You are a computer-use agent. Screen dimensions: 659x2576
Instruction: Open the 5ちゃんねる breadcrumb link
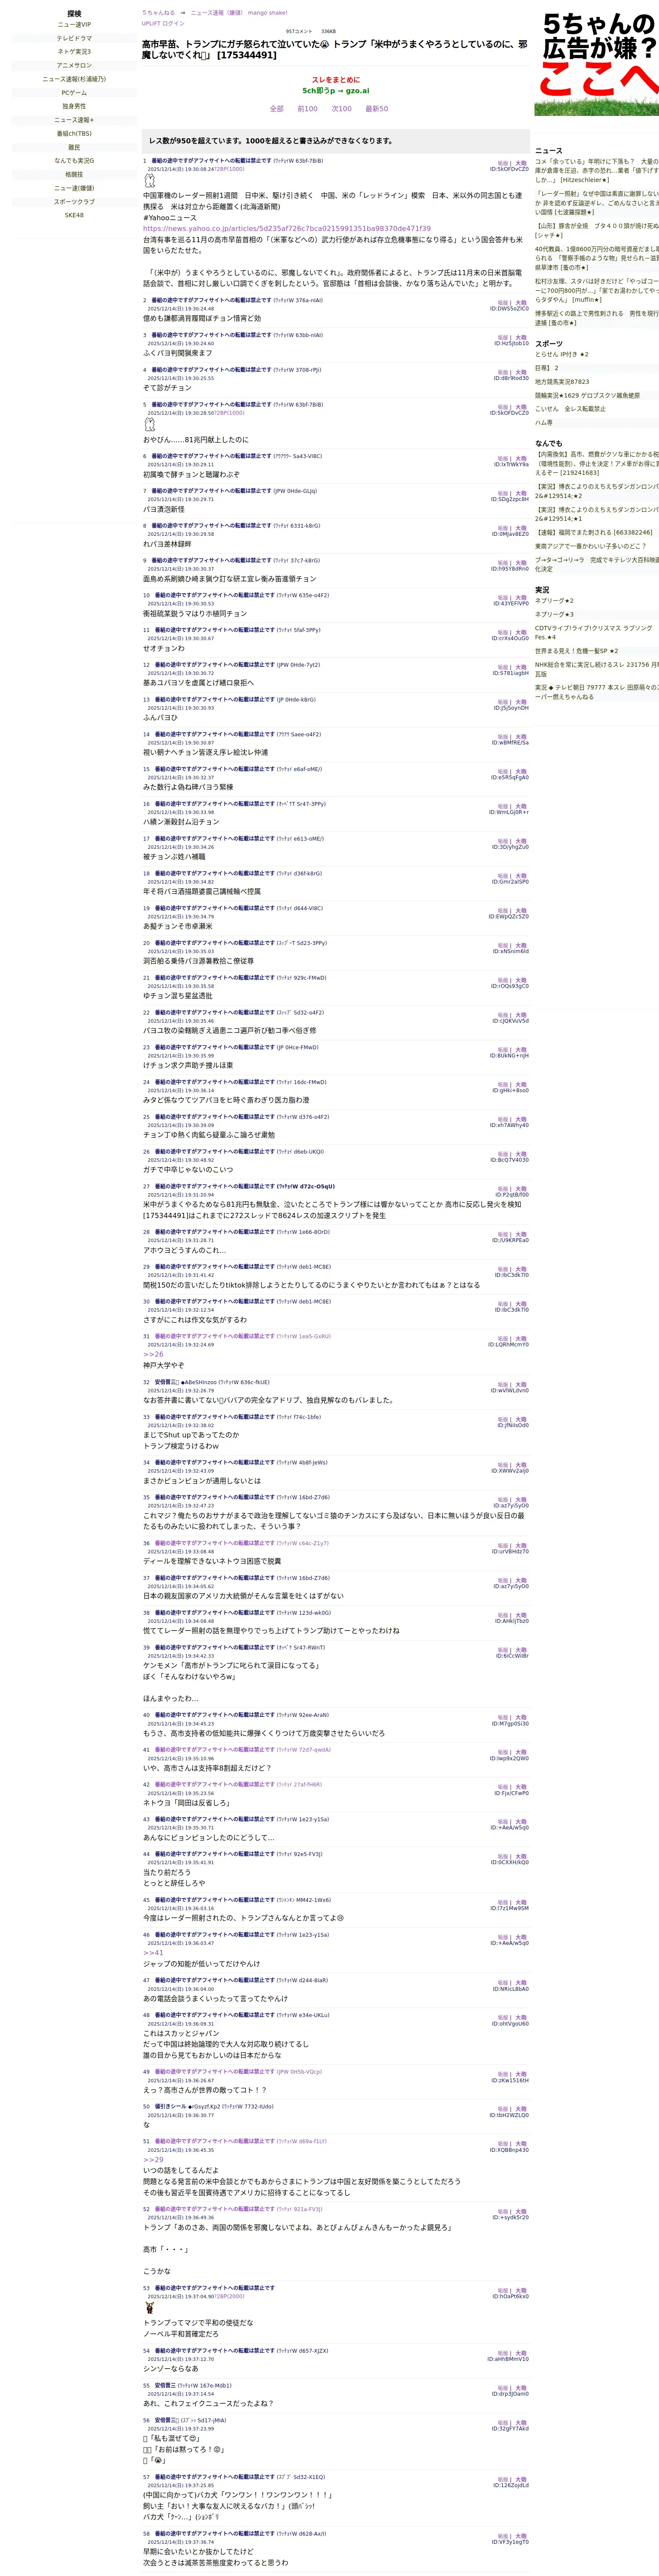pos(158,13)
